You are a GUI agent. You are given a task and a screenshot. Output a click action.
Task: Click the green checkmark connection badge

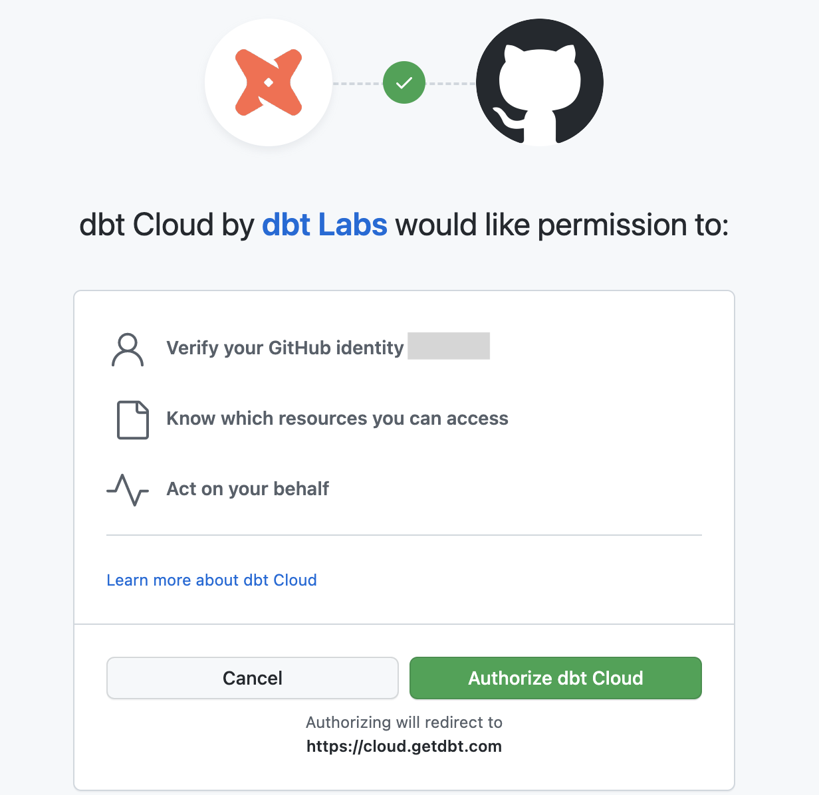[x=404, y=82]
